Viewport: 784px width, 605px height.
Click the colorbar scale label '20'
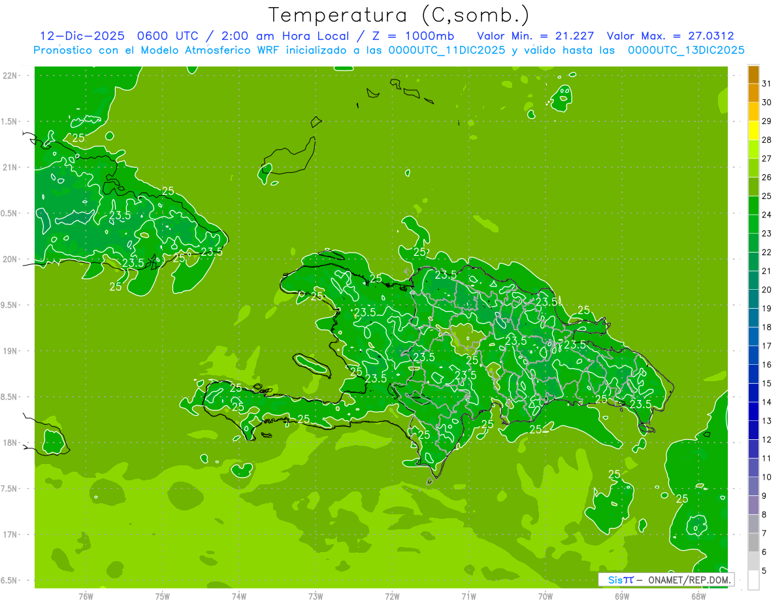coord(767,290)
